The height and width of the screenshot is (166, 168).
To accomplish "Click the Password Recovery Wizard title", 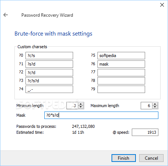I will click(47, 15).
